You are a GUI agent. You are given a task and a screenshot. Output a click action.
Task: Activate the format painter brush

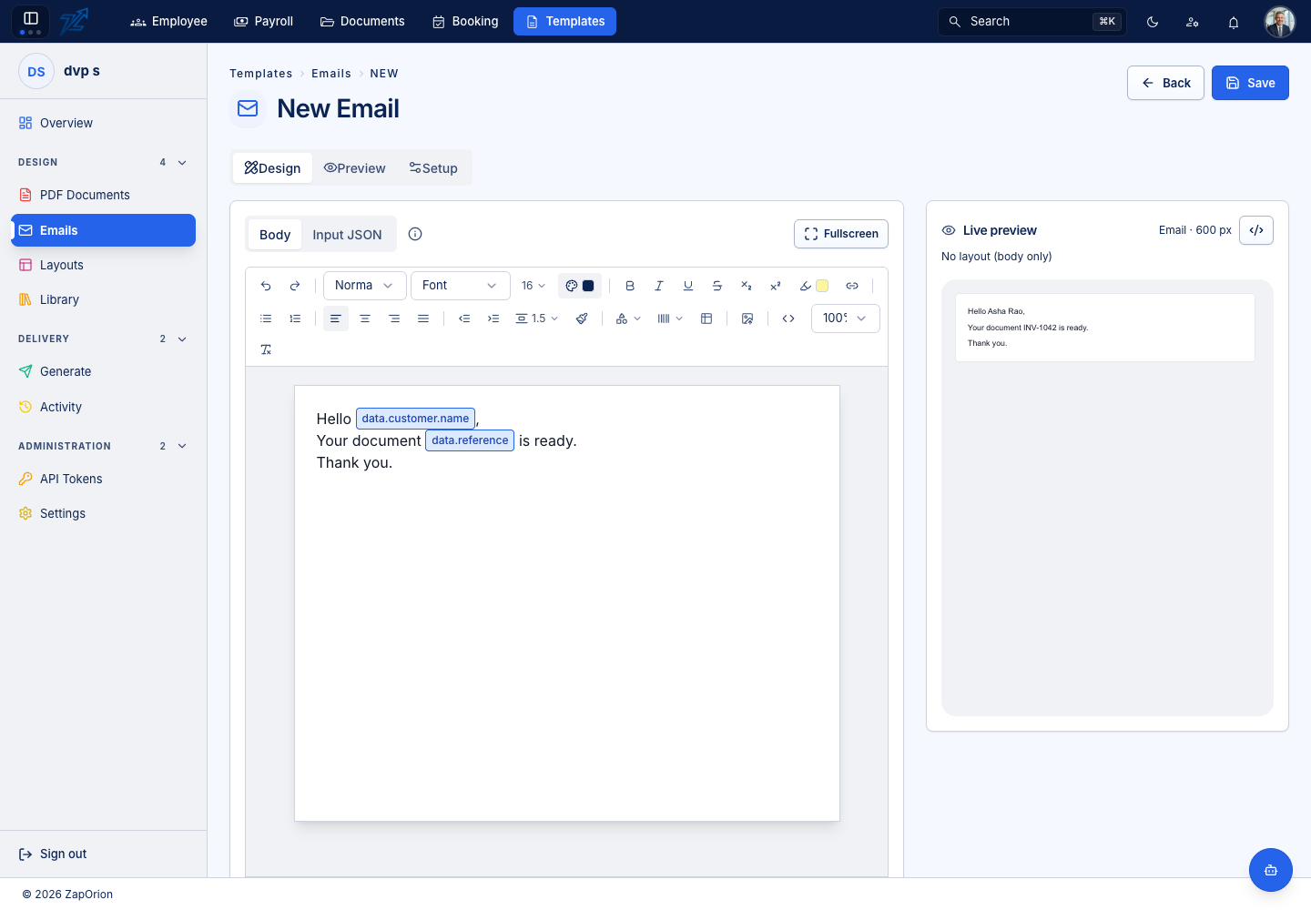tap(582, 318)
